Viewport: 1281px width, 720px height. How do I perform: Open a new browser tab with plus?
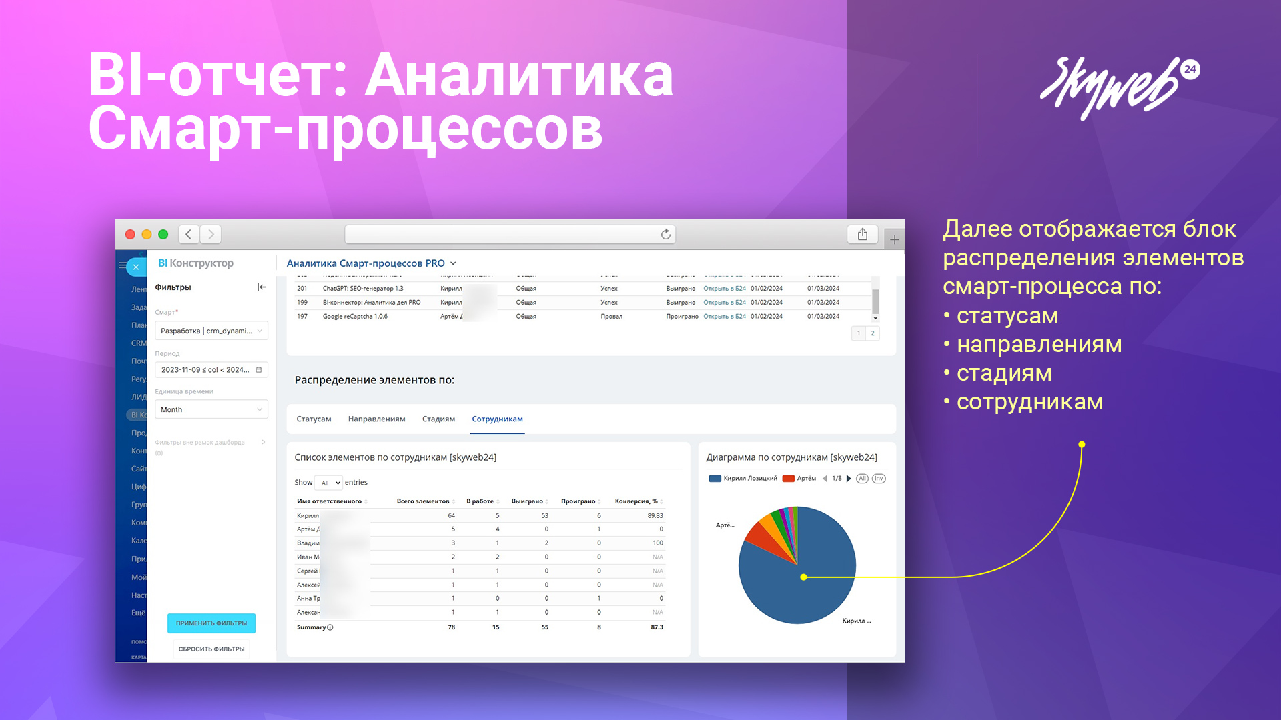tap(895, 239)
